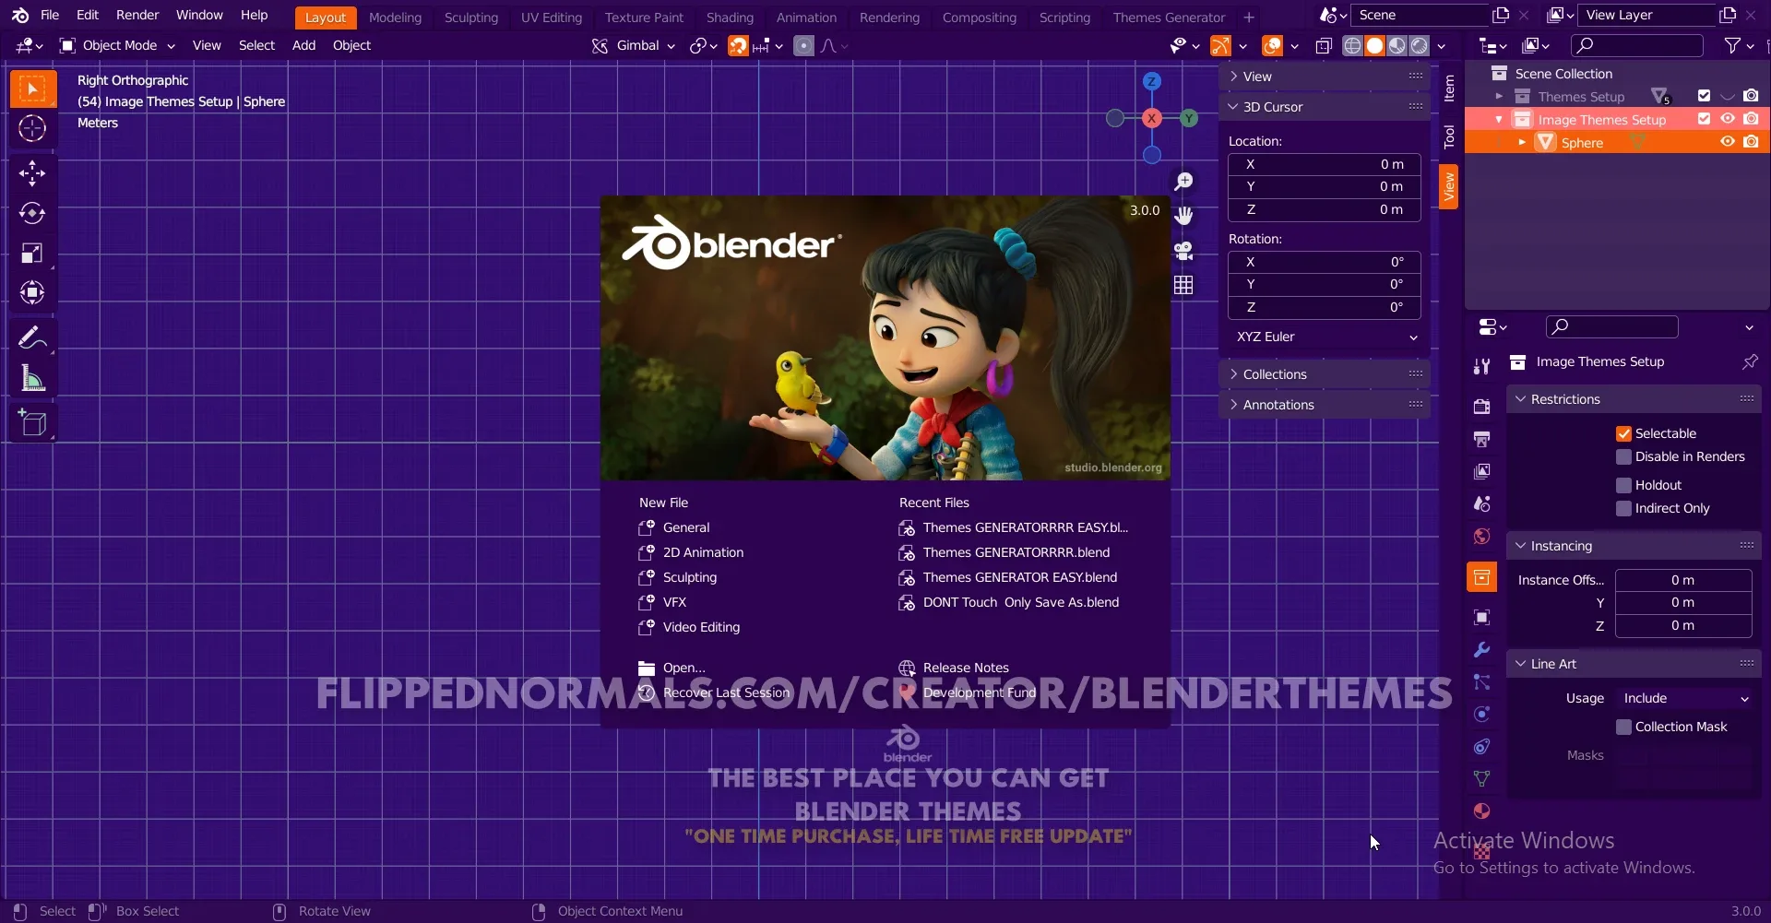
Task: Select the Transform tool
Action: coord(32,292)
